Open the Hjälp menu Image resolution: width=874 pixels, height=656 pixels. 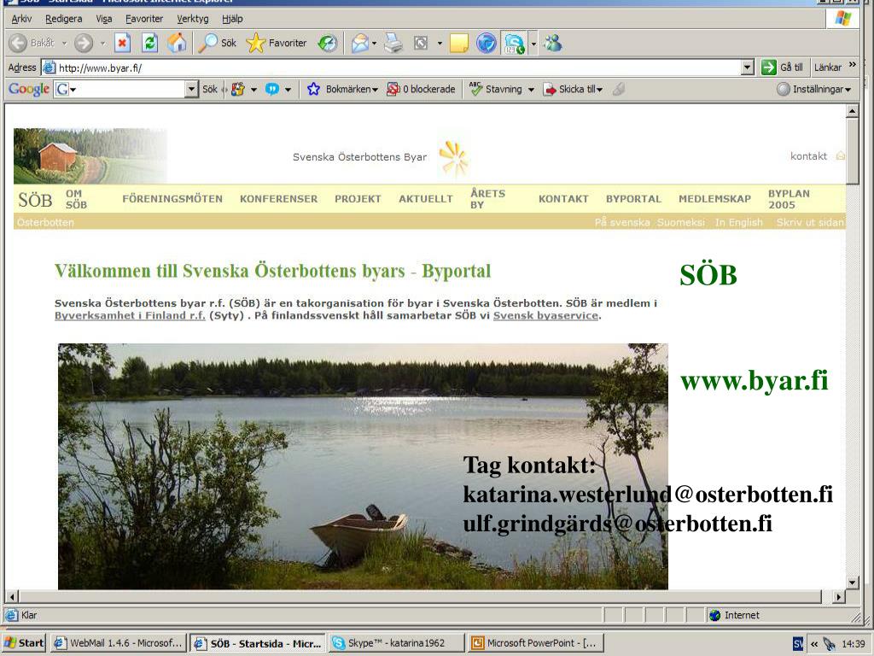[x=232, y=19]
